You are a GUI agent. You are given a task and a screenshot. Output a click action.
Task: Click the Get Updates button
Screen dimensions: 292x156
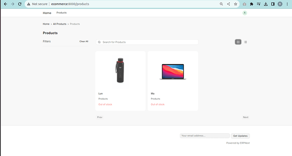pos(240,136)
